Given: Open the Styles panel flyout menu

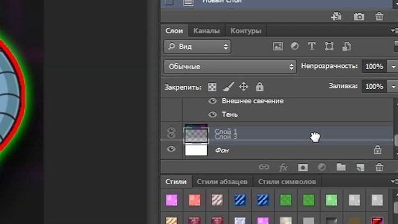Looking at the screenshot, I should coord(394,182).
